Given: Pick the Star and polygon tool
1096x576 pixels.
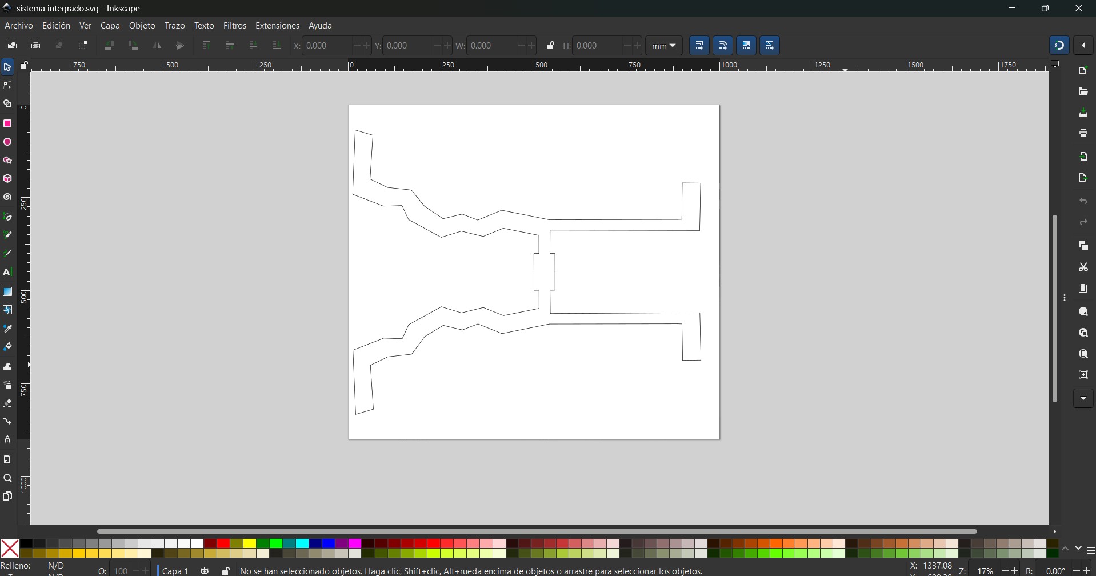Looking at the screenshot, I should point(7,161).
